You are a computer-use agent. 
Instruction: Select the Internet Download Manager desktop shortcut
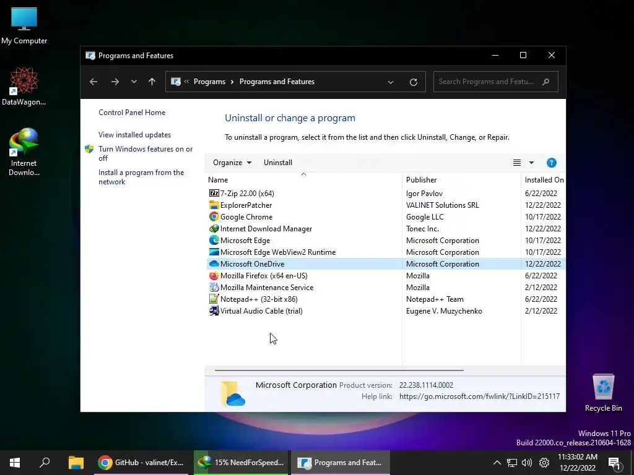click(24, 152)
